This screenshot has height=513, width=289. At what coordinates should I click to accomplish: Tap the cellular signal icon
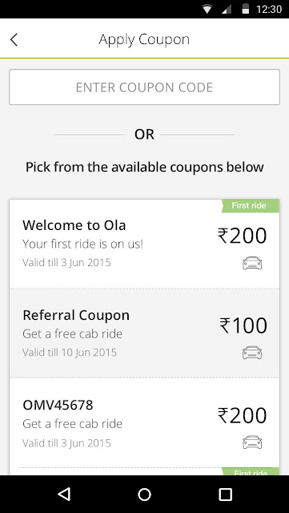tap(227, 9)
